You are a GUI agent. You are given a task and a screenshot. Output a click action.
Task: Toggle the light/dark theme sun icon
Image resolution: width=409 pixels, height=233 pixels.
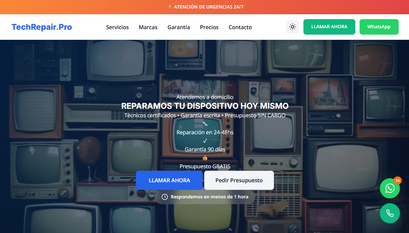click(x=292, y=27)
